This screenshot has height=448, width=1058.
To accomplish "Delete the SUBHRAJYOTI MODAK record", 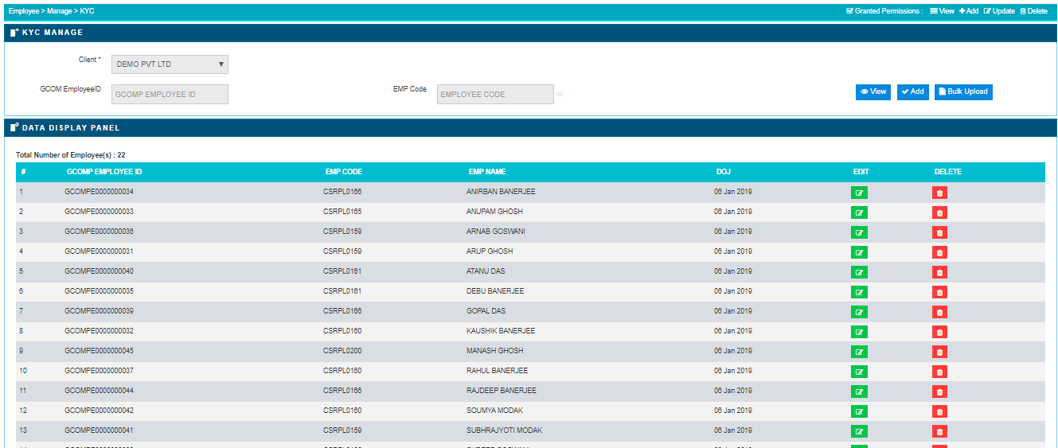I will 939,431.
